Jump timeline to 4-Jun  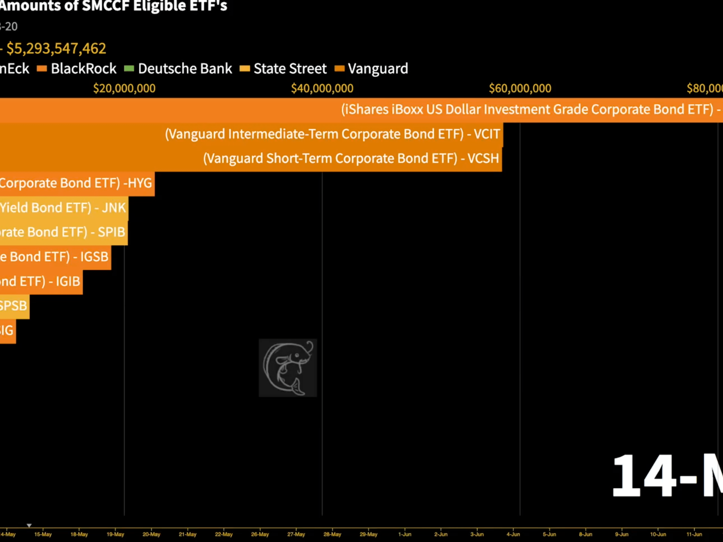tap(513, 534)
